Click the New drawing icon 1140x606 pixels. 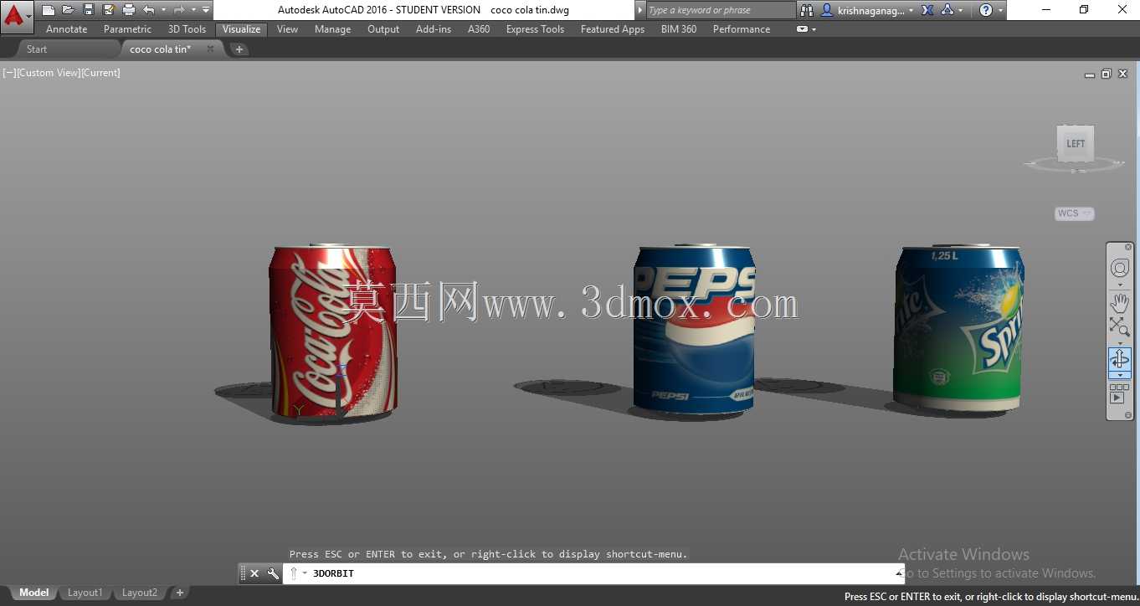49,10
